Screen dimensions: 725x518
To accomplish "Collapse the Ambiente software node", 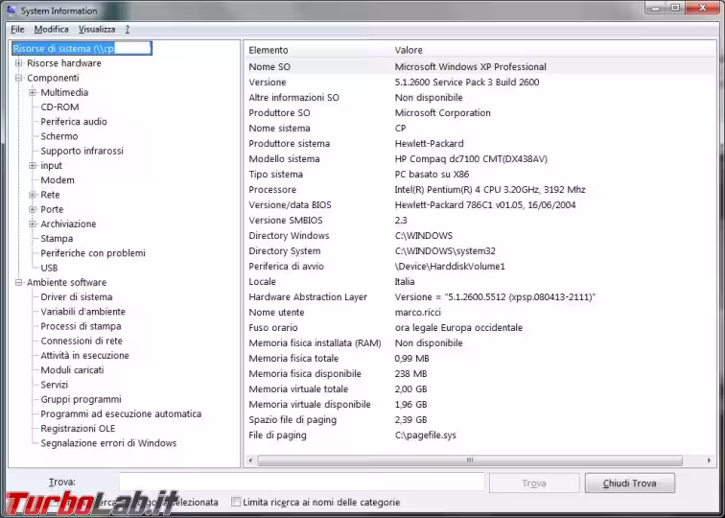I will coord(18,283).
